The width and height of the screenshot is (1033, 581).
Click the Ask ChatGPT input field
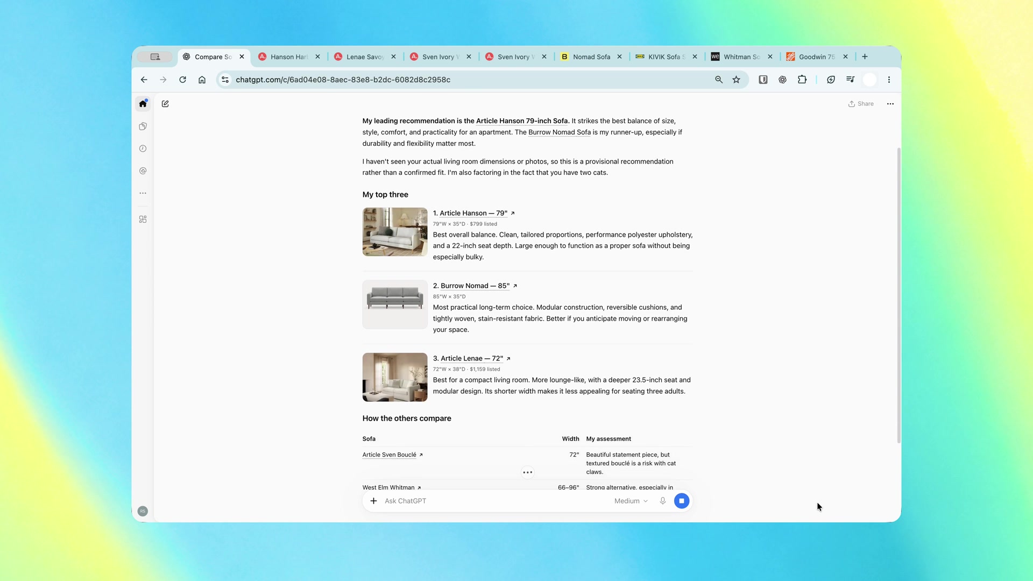tap(495, 501)
